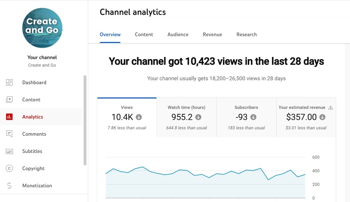Select the Subtitles sidebar icon
350x202 pixels.
tap(9, 151)
